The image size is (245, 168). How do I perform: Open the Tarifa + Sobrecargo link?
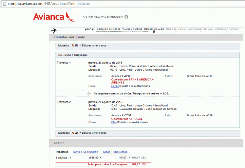click(85, 152)
